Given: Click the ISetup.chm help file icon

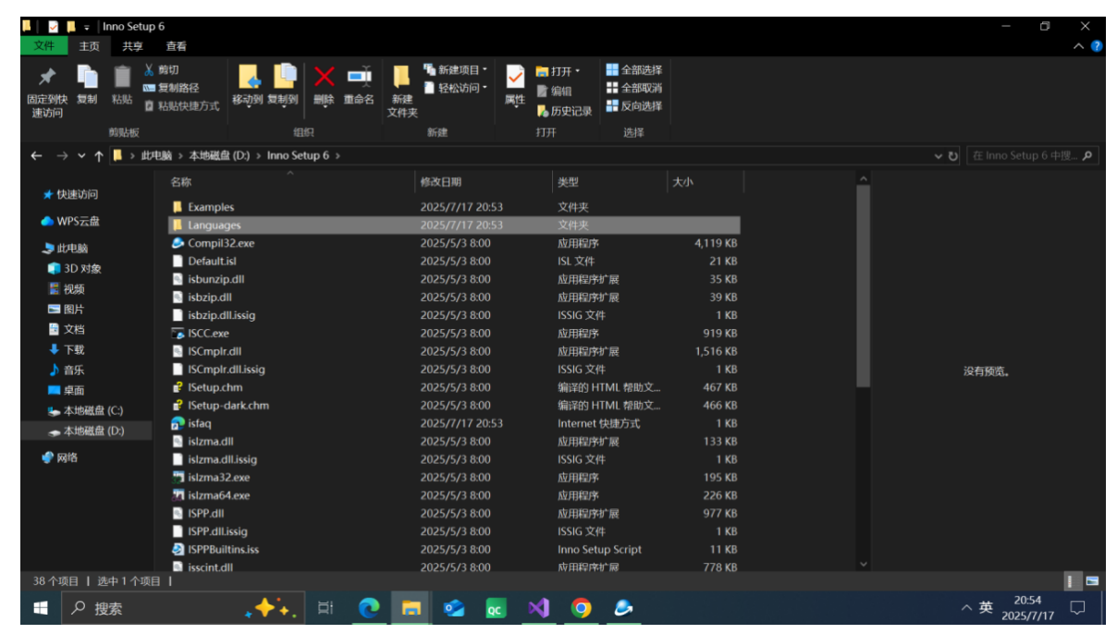Looking at the screenshot, I should point(178,387).
